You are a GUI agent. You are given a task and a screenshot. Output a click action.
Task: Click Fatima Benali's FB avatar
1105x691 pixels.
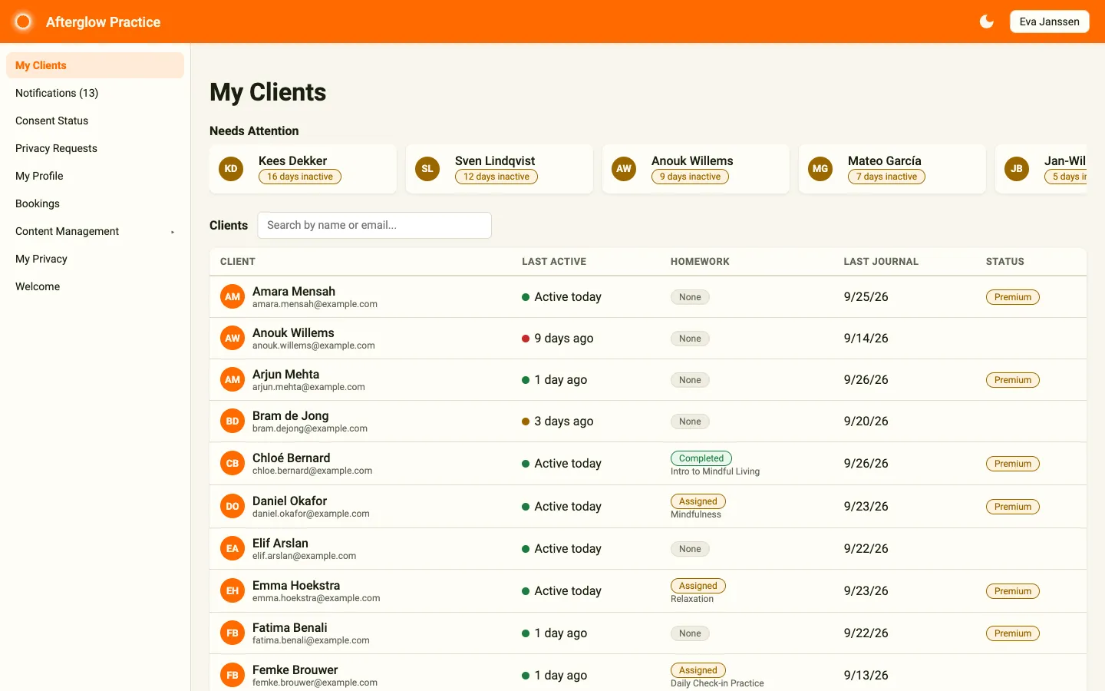(x=233, y=633)
